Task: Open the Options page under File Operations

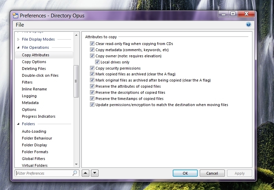Action: click(29, 109)
